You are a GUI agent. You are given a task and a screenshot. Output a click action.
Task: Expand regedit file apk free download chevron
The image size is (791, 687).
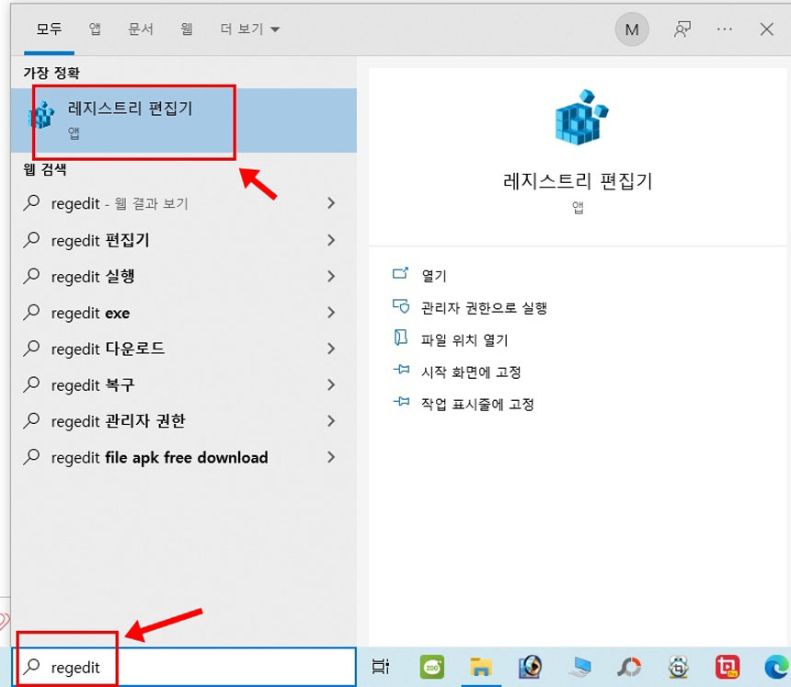[x=331, y=457]
